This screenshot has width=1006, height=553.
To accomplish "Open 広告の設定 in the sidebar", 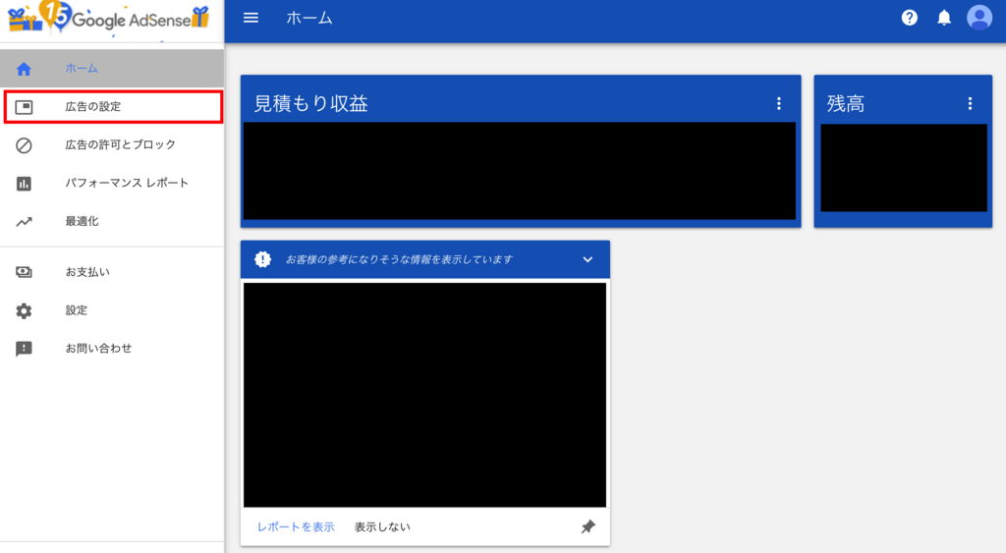I will click(x=113, y=106).
